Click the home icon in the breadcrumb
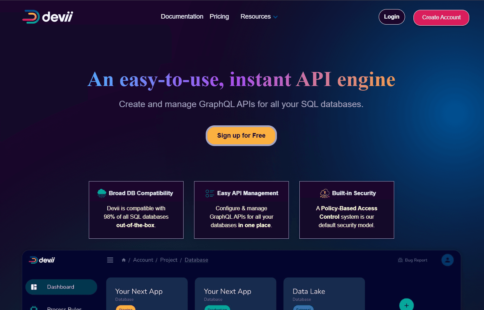Image resolution: width=484 pixels, height=310 pixels. [x=124, y=260]
